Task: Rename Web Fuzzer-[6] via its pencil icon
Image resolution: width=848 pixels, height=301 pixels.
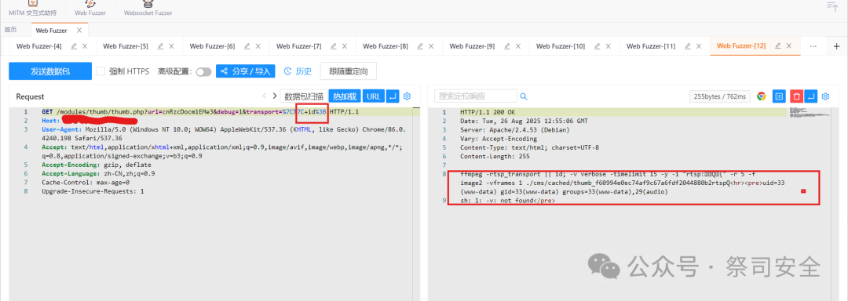Action: coord(247,46)
